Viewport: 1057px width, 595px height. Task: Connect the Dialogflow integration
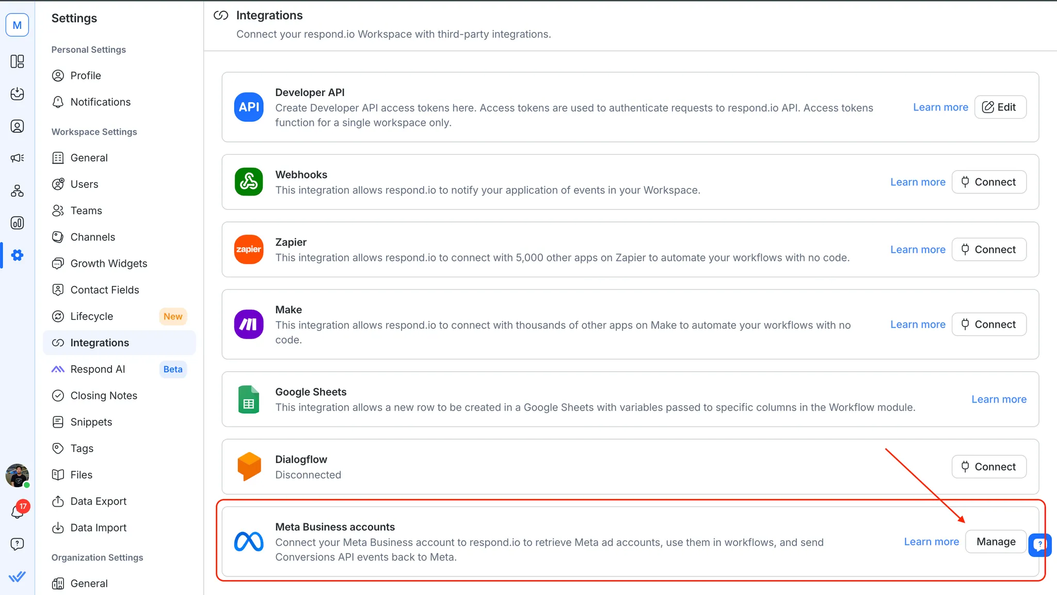(x=988, y=467)
